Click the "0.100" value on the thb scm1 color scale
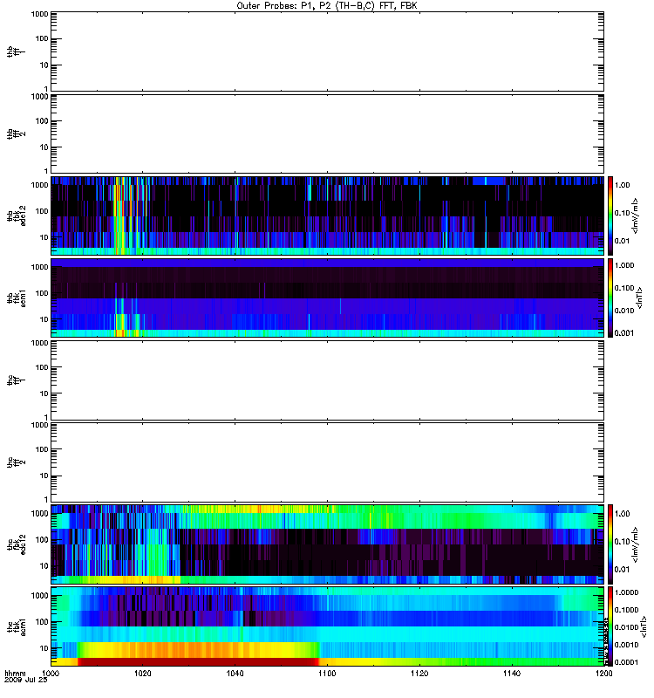 [624, 288]
